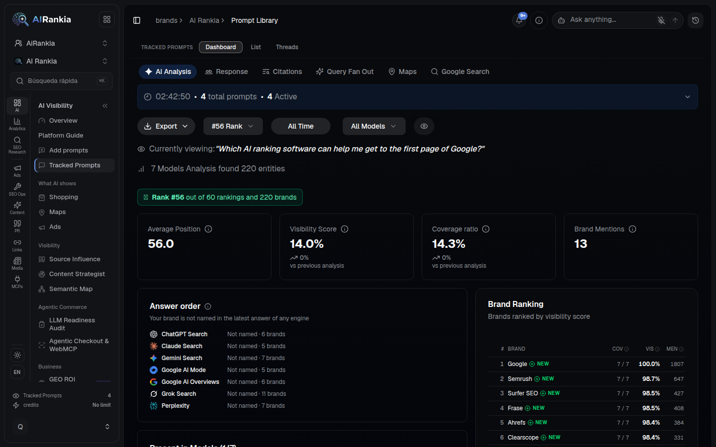
Task: Go to Add prompts in sidebar
Action: [75, 150]
